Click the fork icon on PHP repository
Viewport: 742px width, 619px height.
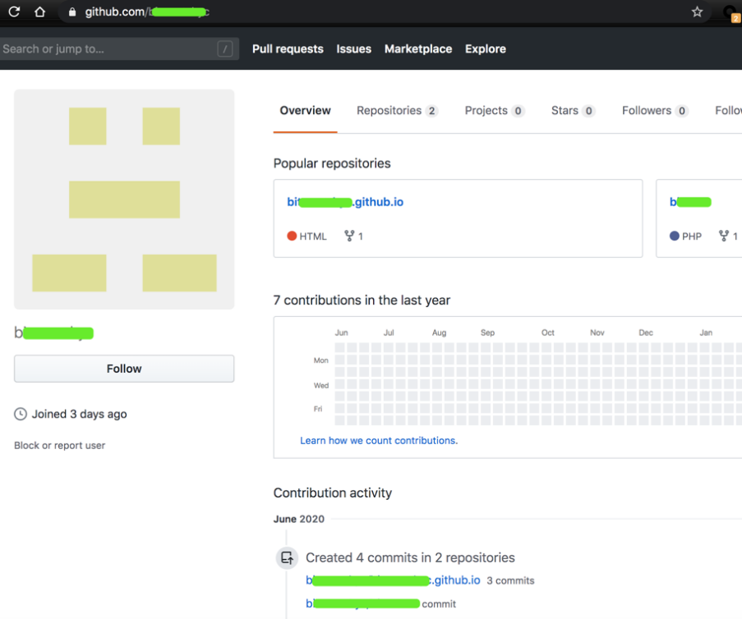point(723,236)
